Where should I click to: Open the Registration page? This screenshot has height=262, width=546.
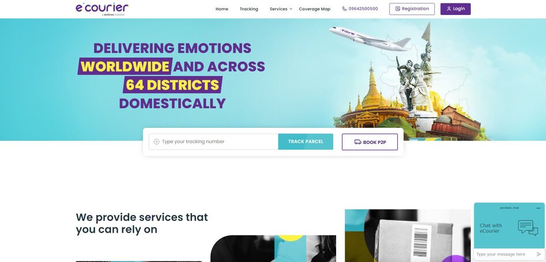[x=412, y=9]
